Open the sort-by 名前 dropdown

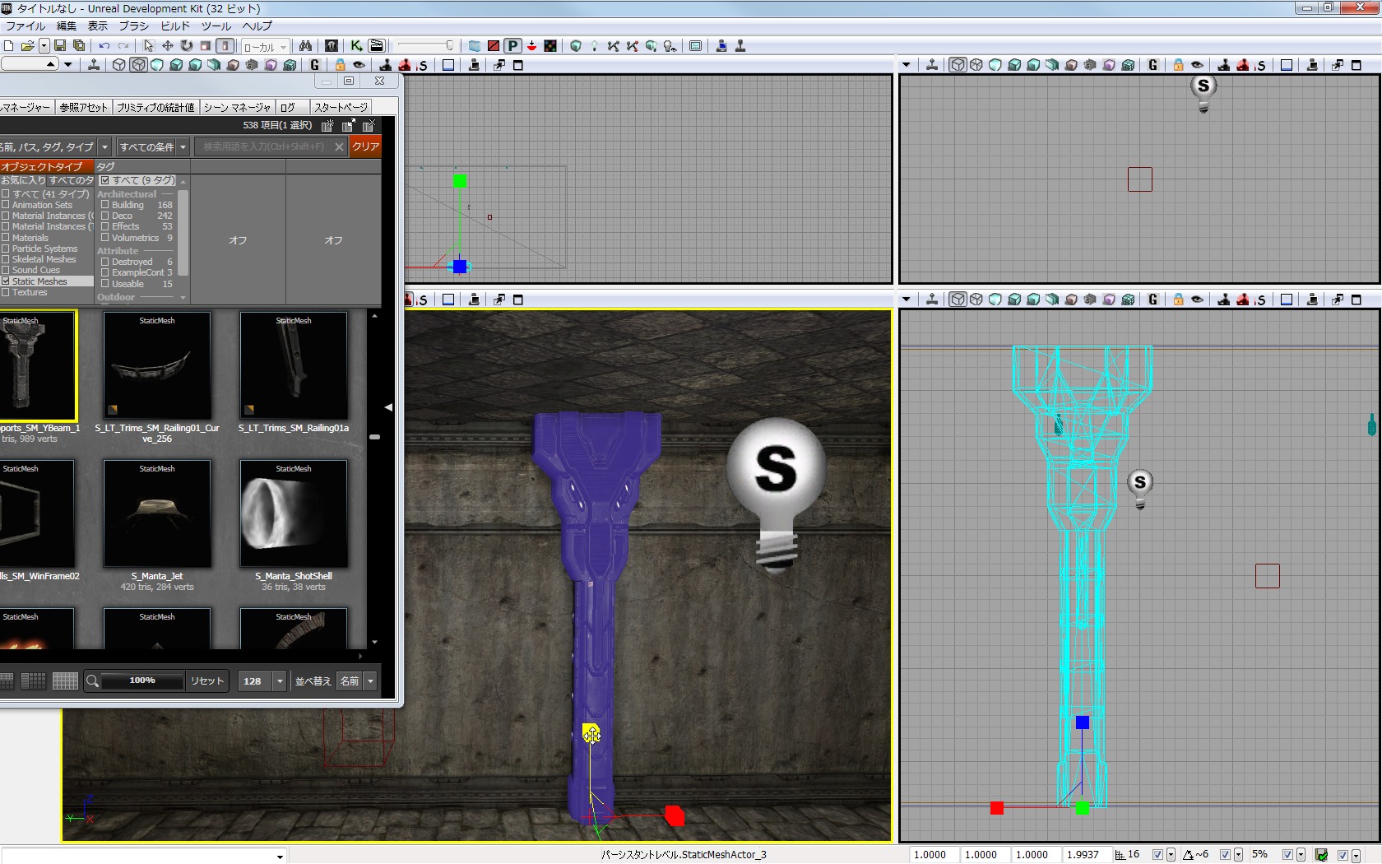(371, 681)
